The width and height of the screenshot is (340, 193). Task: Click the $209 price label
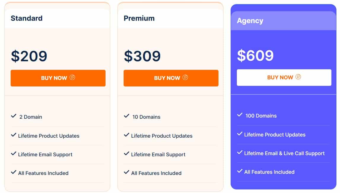coord(29,56)
